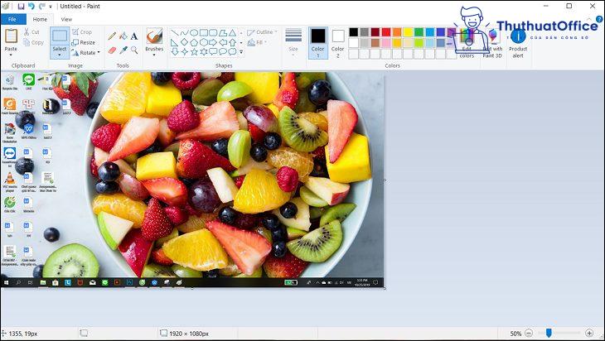Switch active color to Color 2
Viewport: 605px width, 341px height.
coord(338,41)
